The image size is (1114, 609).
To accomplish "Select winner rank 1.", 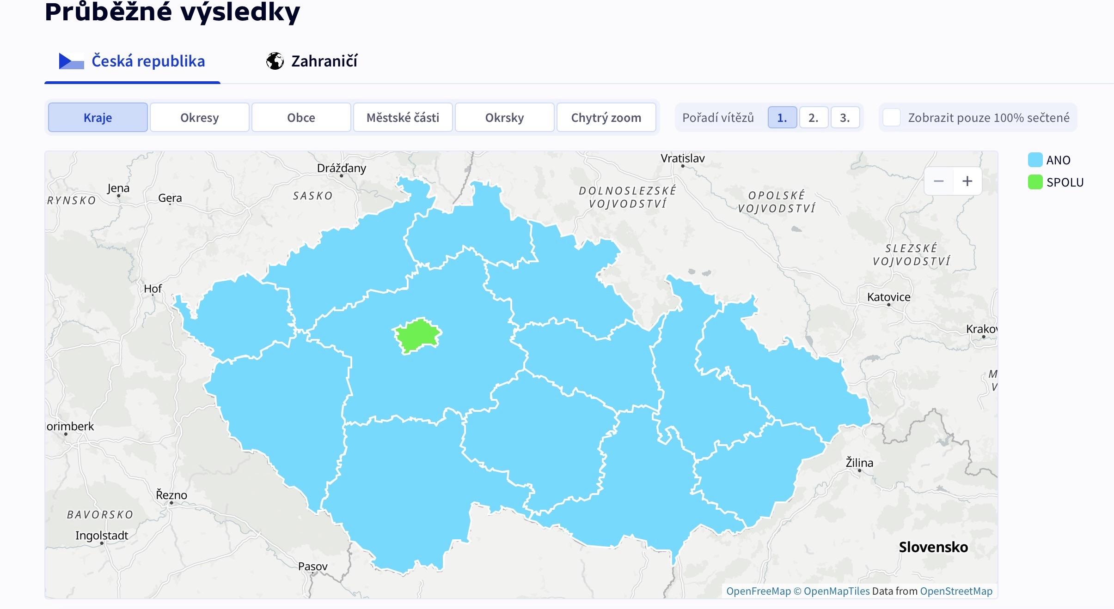I will (782, 118).
